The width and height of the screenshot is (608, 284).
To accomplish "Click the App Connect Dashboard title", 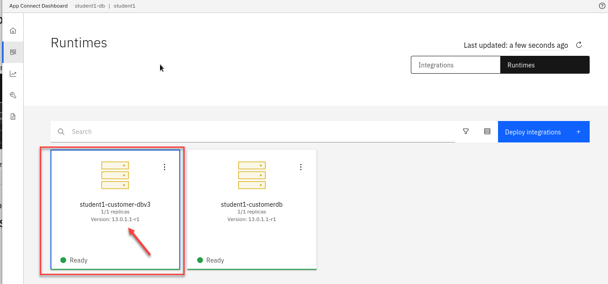I will click(x=38, y=6).
